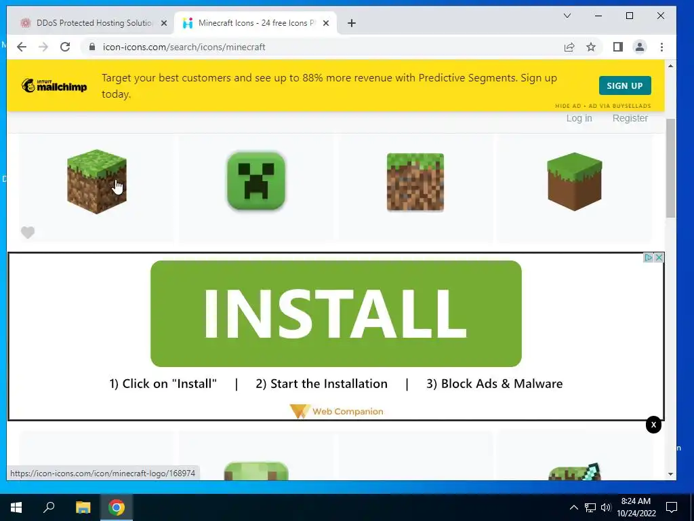Click the big green INSTALL button
The height and width of the screenshot is (521, 694).
(x=336, y=313)
